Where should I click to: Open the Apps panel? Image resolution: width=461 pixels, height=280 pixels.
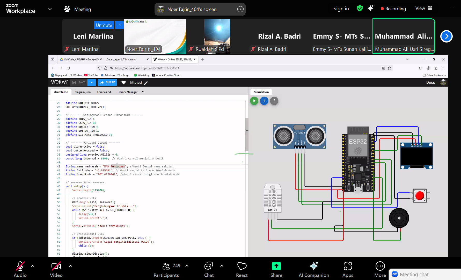[348, 266]
